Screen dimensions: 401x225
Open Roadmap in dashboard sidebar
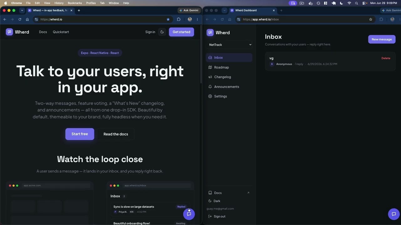click(229, 67)
